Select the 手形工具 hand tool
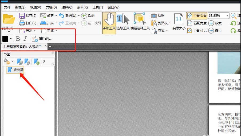This screenshot has width=241, height=136. coord(109,23)
